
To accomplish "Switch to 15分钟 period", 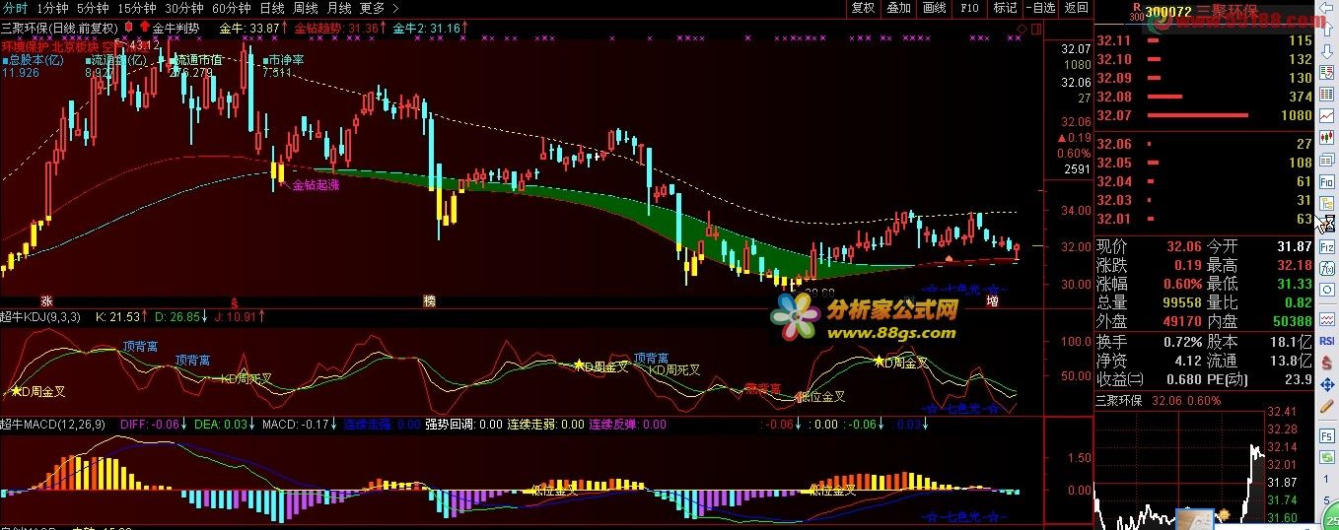I will 137,8.
